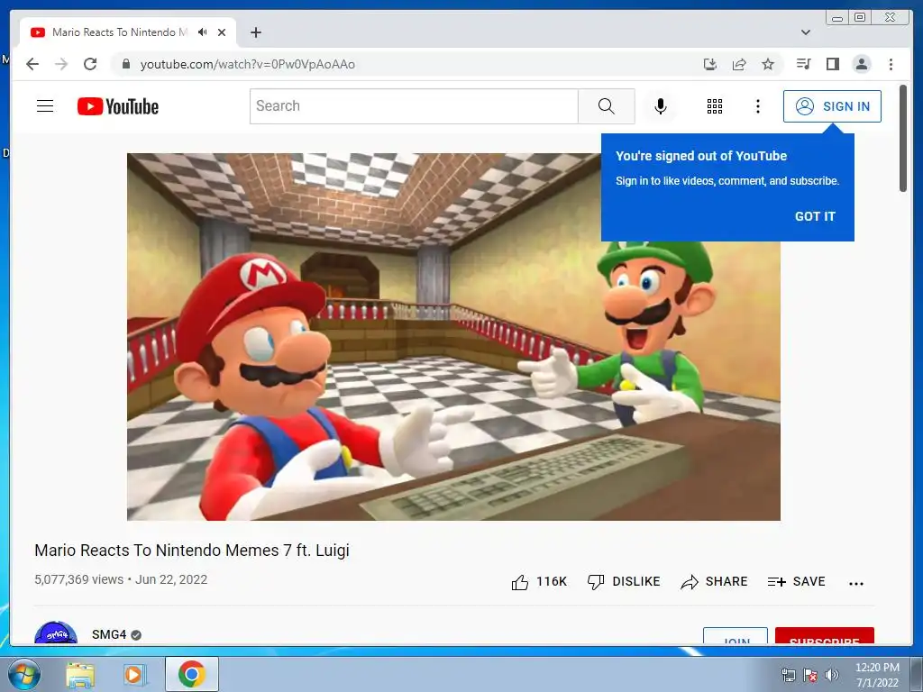Open the YouTube apps grid

(715, 106)
